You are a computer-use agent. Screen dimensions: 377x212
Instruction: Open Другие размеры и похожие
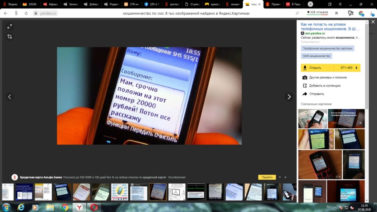(x=327, y=77)
